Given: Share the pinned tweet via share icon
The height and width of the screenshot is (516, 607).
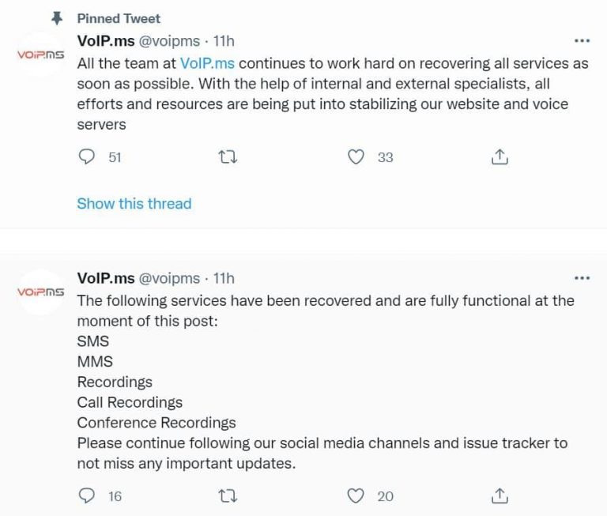Looking at the screenshot, I should [x=499, y=157].
